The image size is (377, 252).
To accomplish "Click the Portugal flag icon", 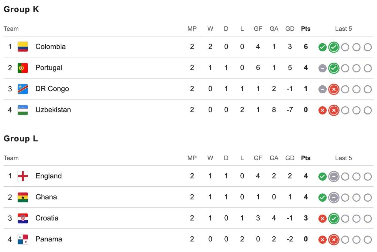I will [x=23, y=68].
